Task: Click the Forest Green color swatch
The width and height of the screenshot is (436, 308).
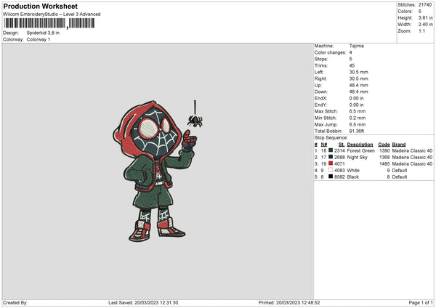Action: pos(331,150)
